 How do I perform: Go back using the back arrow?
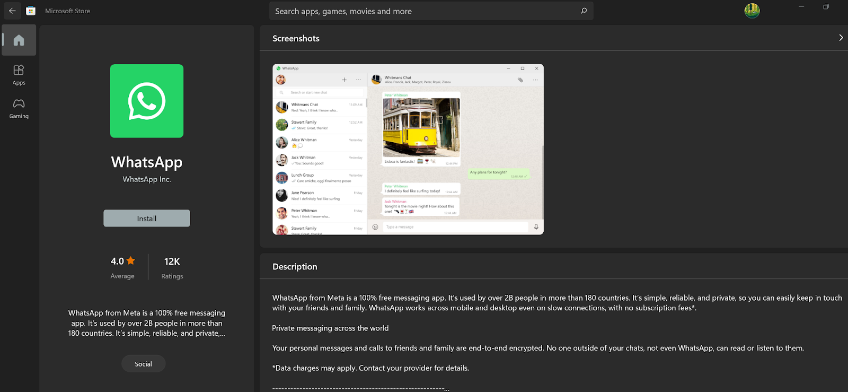pos(12,11)
